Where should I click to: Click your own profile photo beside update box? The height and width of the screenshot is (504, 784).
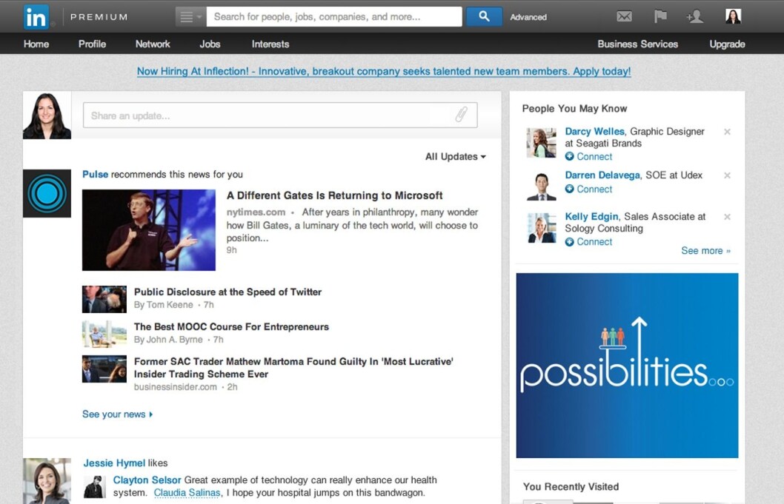point(47,115)
